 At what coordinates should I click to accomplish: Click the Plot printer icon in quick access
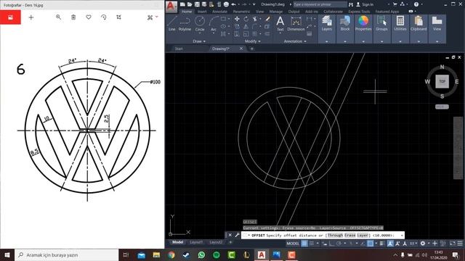(226, 4)
